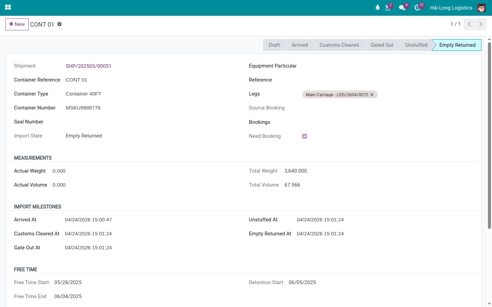
Task: Set status to Draft
Action: pyautogui.click(x=274, y=45)
